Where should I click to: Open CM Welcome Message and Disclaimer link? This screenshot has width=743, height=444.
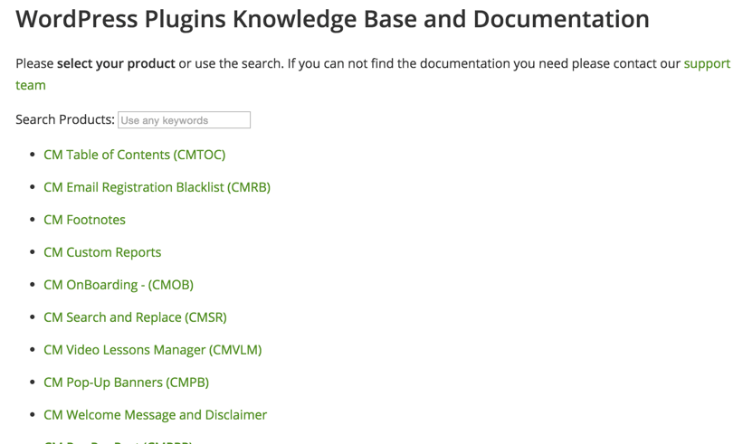click(x=155, y=415)
